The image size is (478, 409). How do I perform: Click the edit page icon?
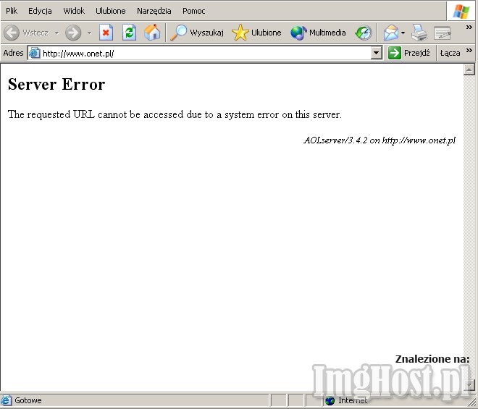[442, 33]
